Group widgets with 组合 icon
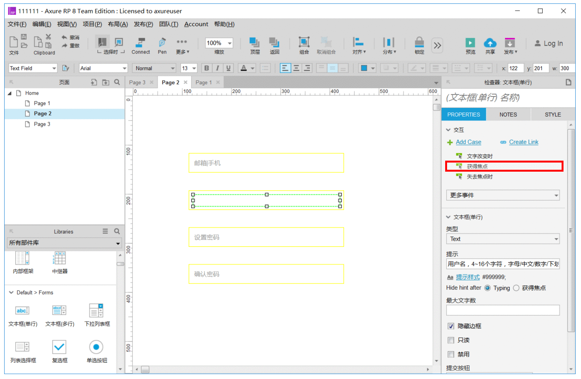581x379 pixels. [304, 42]
